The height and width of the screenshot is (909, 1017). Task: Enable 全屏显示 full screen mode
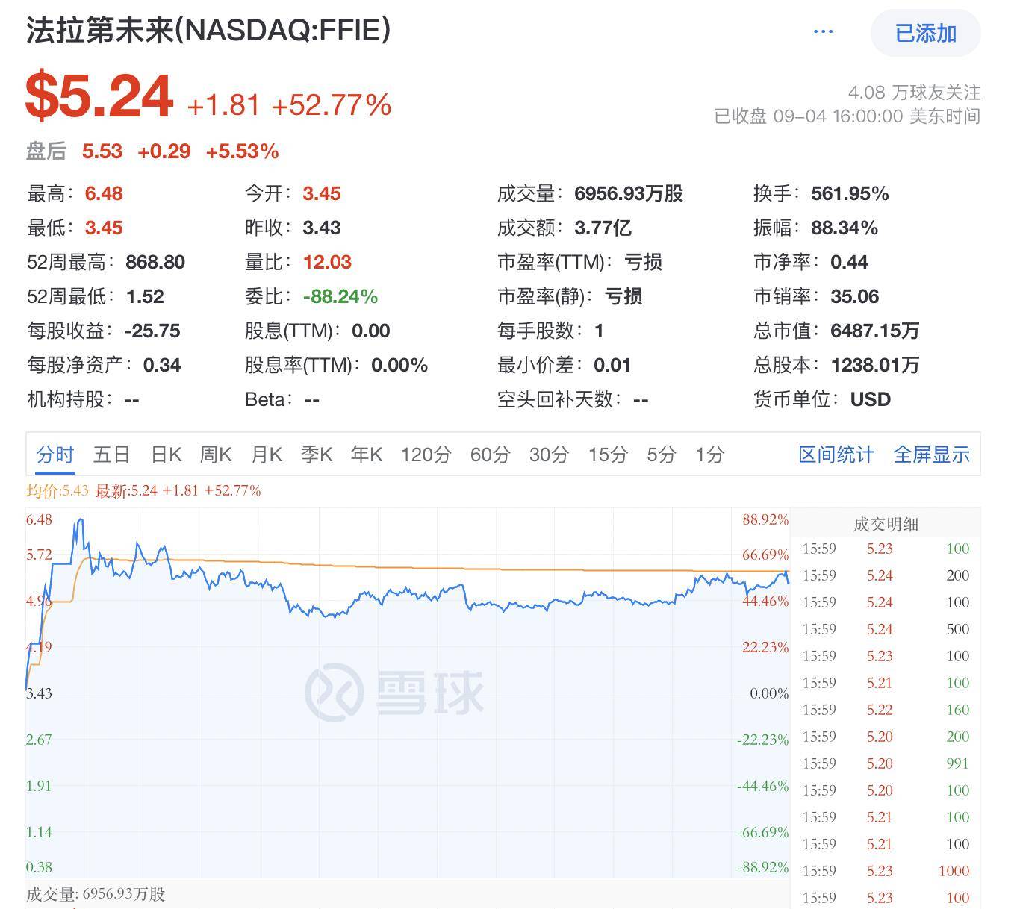coord(931,454)
